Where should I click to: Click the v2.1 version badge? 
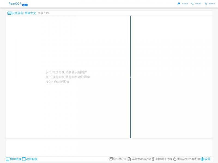25,5
